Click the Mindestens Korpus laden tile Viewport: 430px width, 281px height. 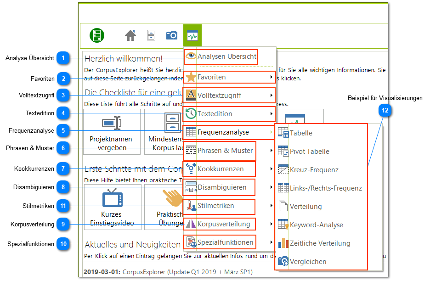[x=164, y=132]
